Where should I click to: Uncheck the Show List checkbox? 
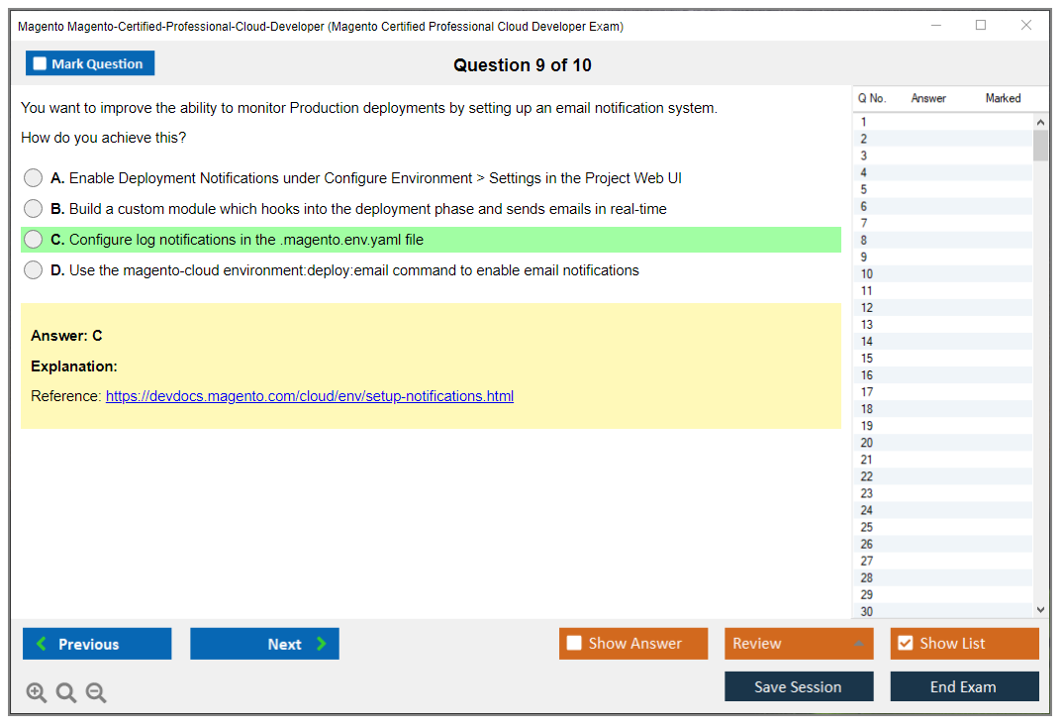click(905, 644)
